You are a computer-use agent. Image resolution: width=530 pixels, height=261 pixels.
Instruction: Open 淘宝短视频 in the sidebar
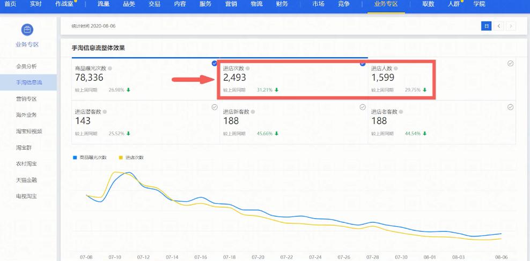29,131
